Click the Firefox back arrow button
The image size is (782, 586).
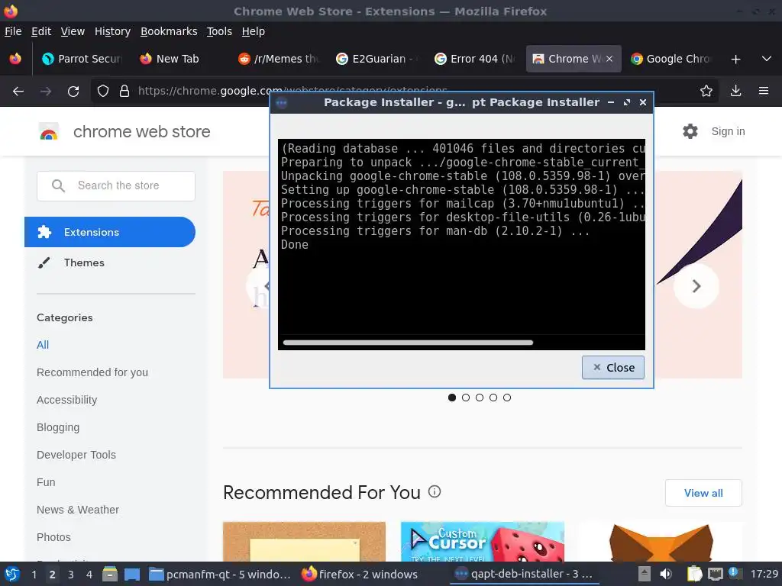(x=18, y=92)
